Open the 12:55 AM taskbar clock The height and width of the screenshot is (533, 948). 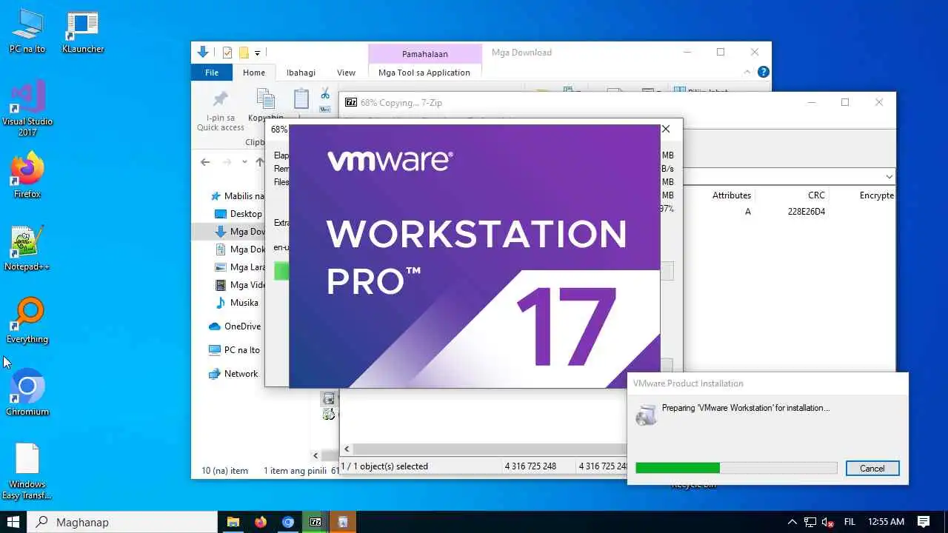click(x=885, y=522)
